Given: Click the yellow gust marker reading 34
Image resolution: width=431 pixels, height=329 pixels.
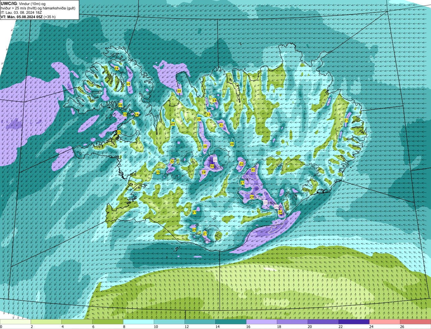Looking at the screenshot, I should click(280, 212).
